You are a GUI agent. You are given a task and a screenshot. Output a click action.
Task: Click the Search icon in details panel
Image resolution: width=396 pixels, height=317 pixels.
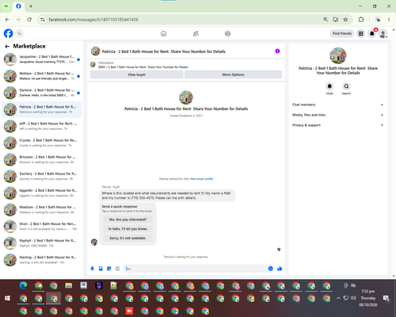click(x=346, y=86)
